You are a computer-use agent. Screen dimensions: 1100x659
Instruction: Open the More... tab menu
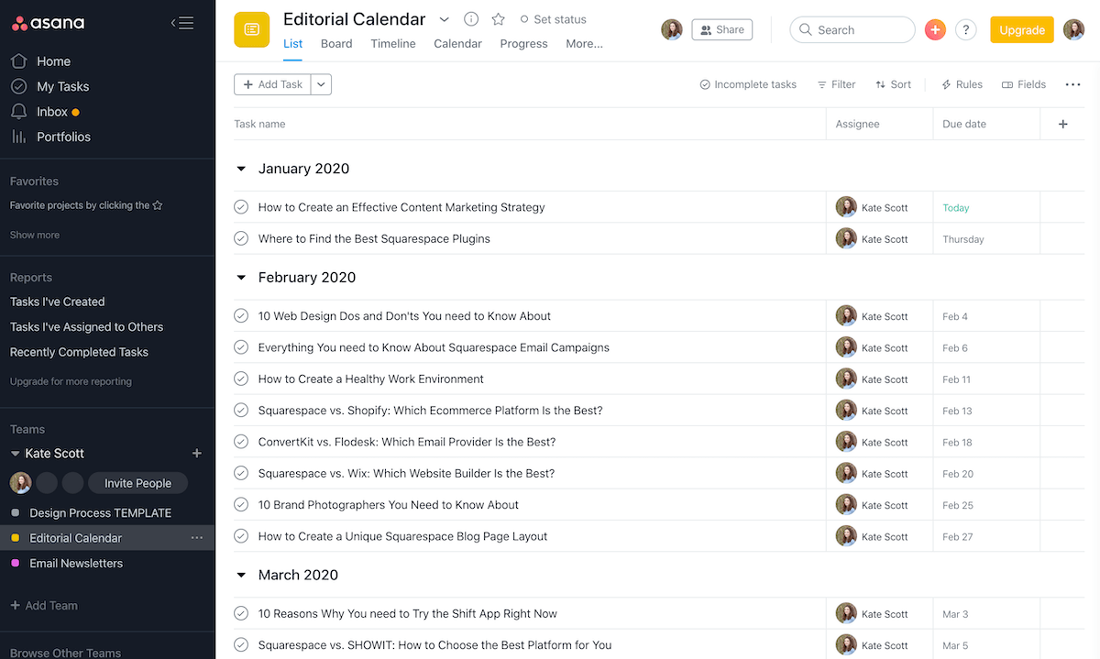click(x=584, y=43)
